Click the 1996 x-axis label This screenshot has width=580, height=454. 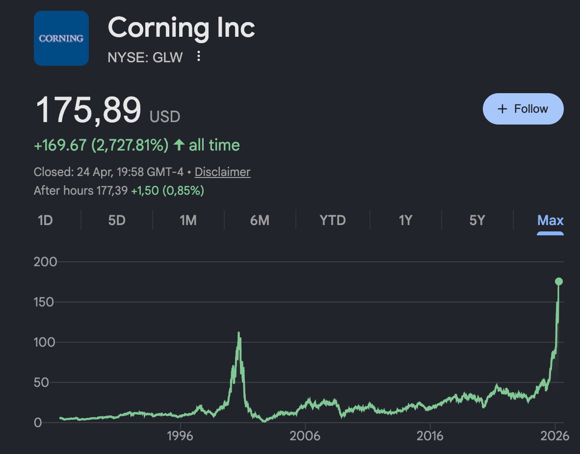(x=180, y=436)
